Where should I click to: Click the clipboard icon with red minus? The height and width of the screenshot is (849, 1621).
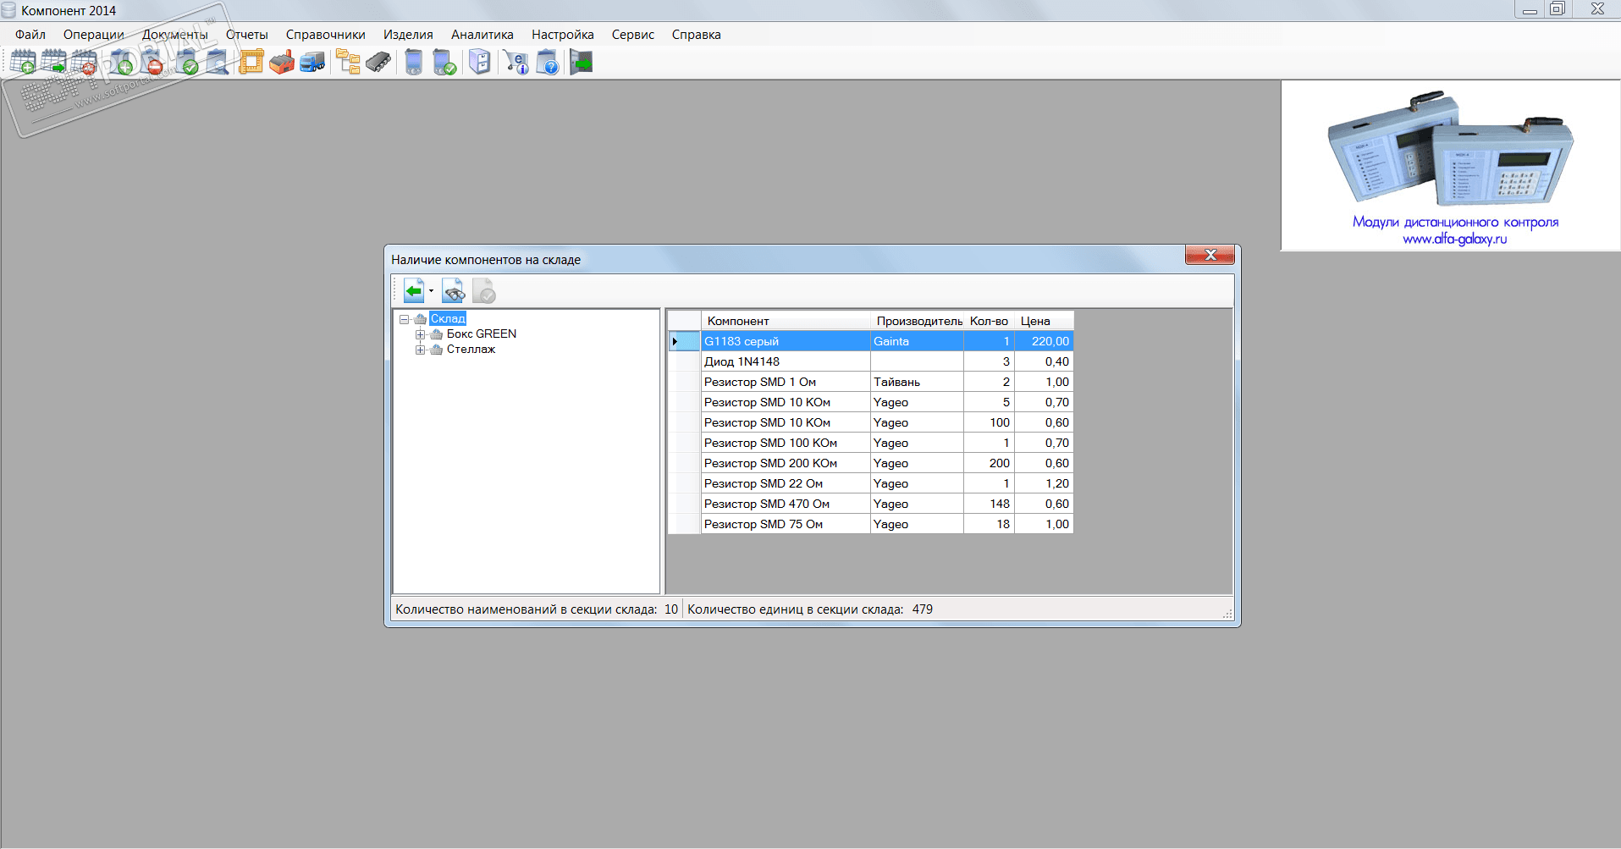coord(152,63)
